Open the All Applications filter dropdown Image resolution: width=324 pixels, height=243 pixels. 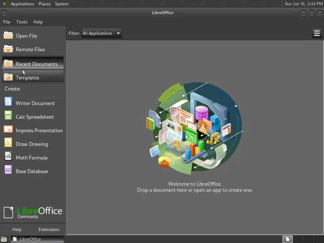tap(102, 33)
